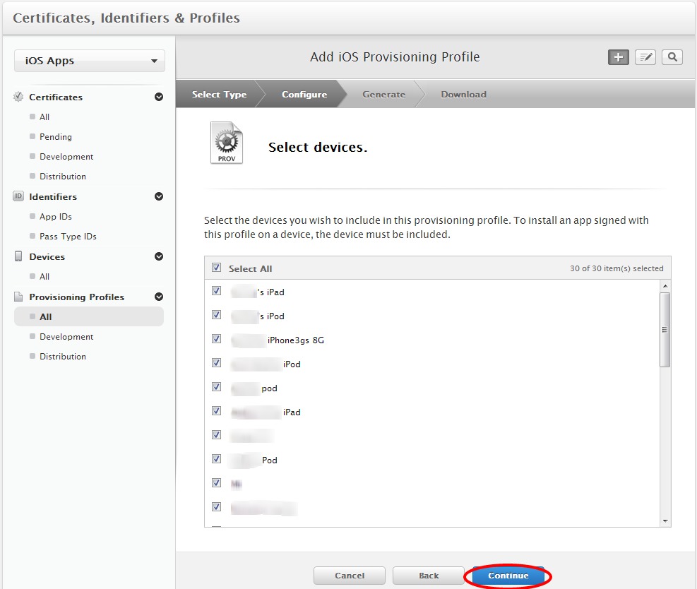Click the scroll down arrow of device list
Screen dimensions: 697x589
(x=665, y=520)
